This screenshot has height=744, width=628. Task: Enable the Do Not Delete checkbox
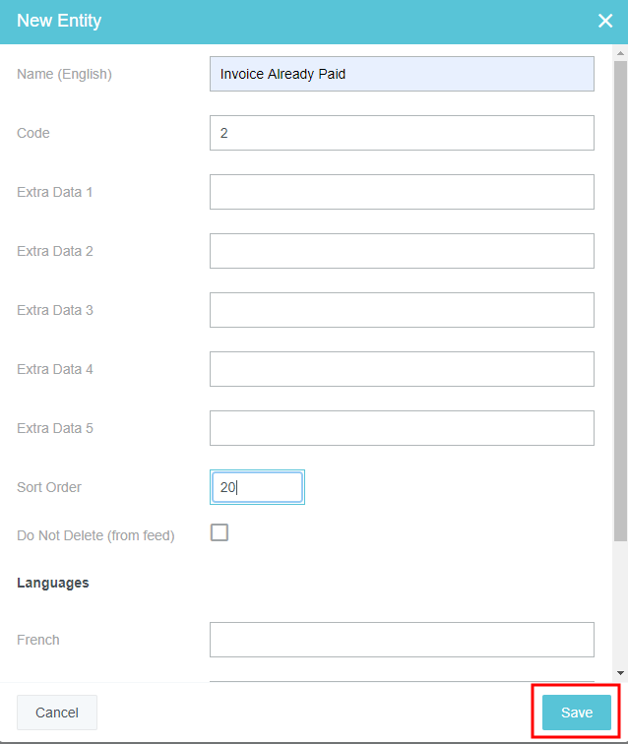tap(220, 532)
